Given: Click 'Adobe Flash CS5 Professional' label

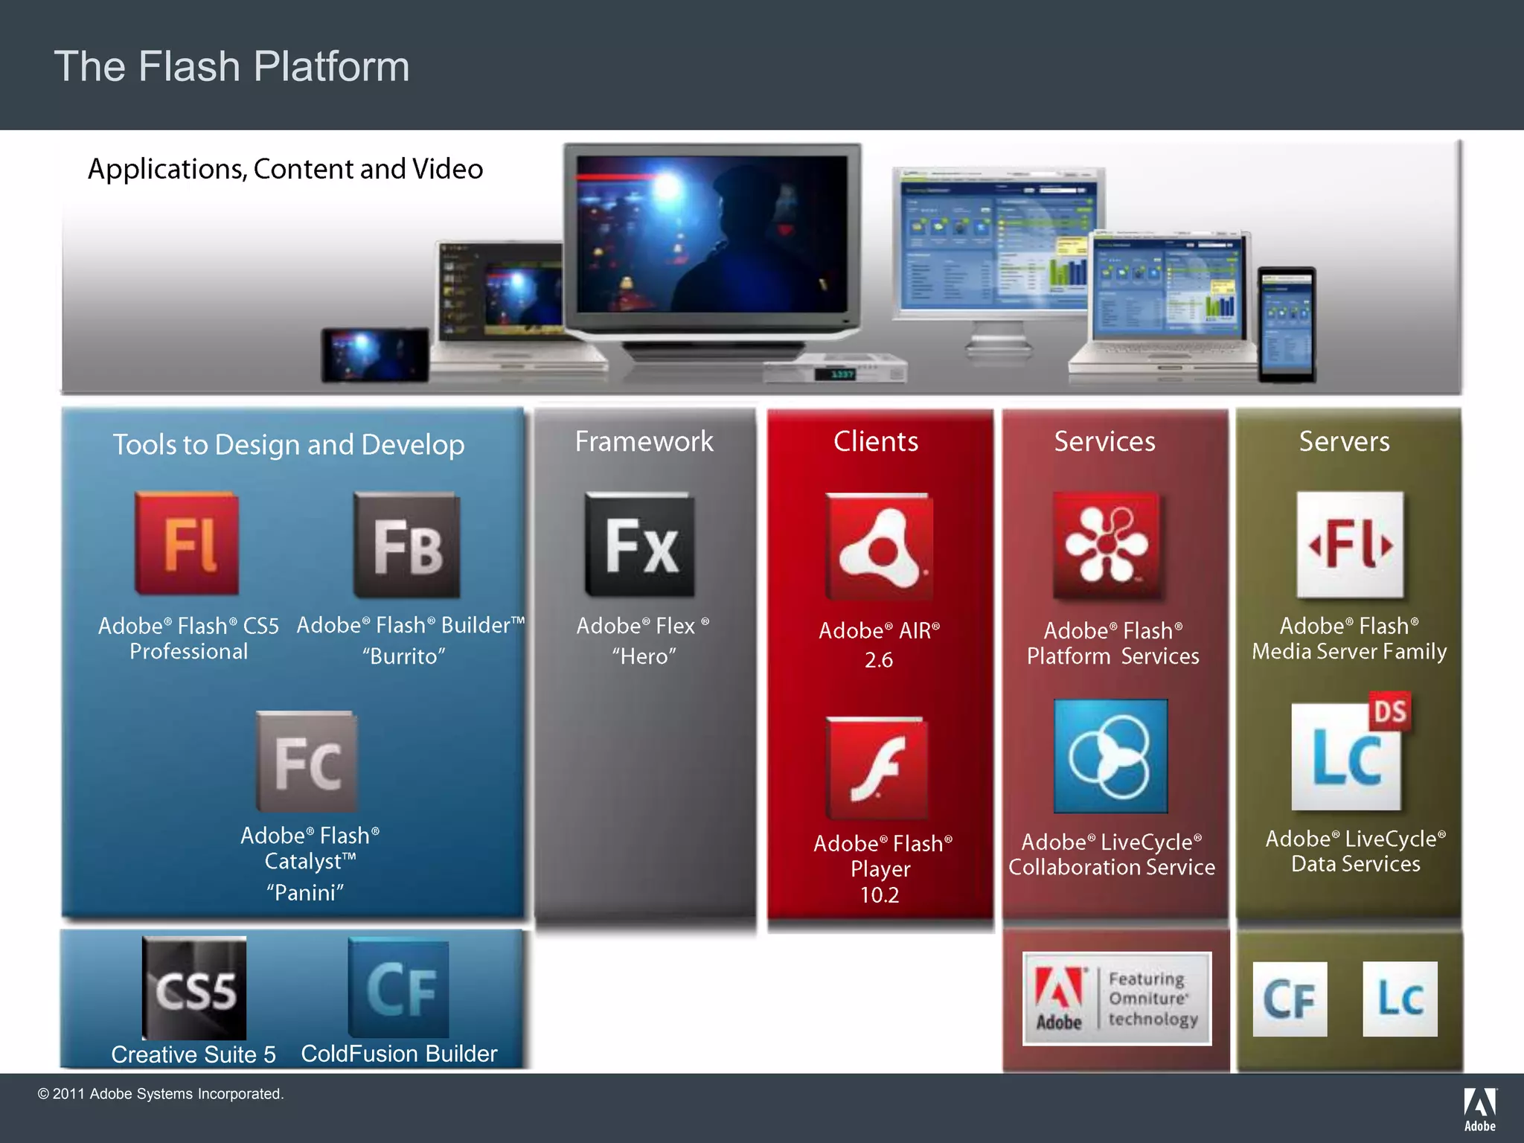Looking at the screenshot, I should click(x=188, y=638).
